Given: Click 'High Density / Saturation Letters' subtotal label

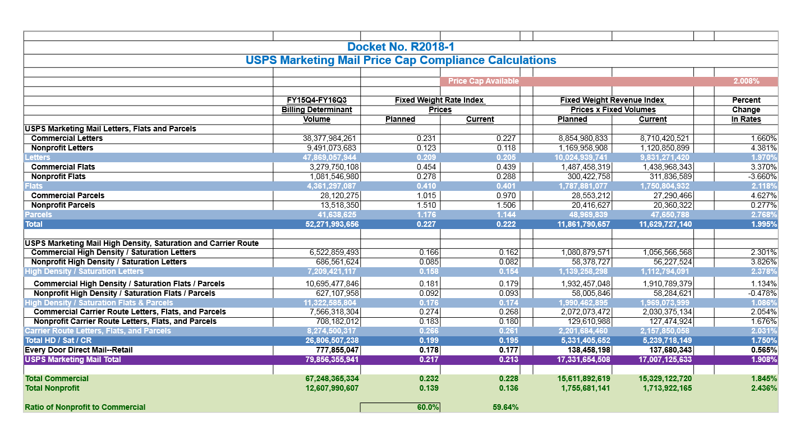Looking at the screenshot, I should (84, 272).
